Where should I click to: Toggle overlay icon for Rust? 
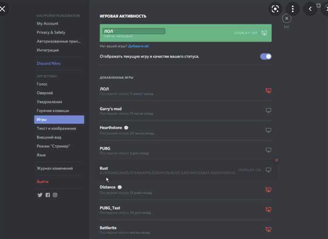pyautogui.click(x=269, y=170)
